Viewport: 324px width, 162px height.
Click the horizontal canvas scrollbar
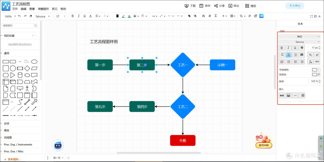point(159,153)
